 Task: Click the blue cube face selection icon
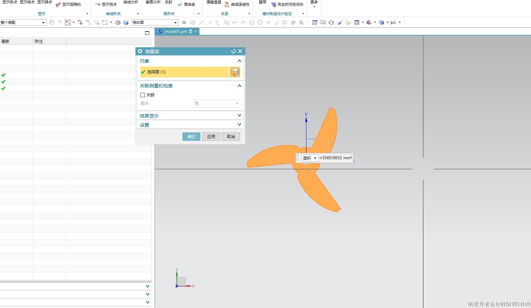(126, 22)
